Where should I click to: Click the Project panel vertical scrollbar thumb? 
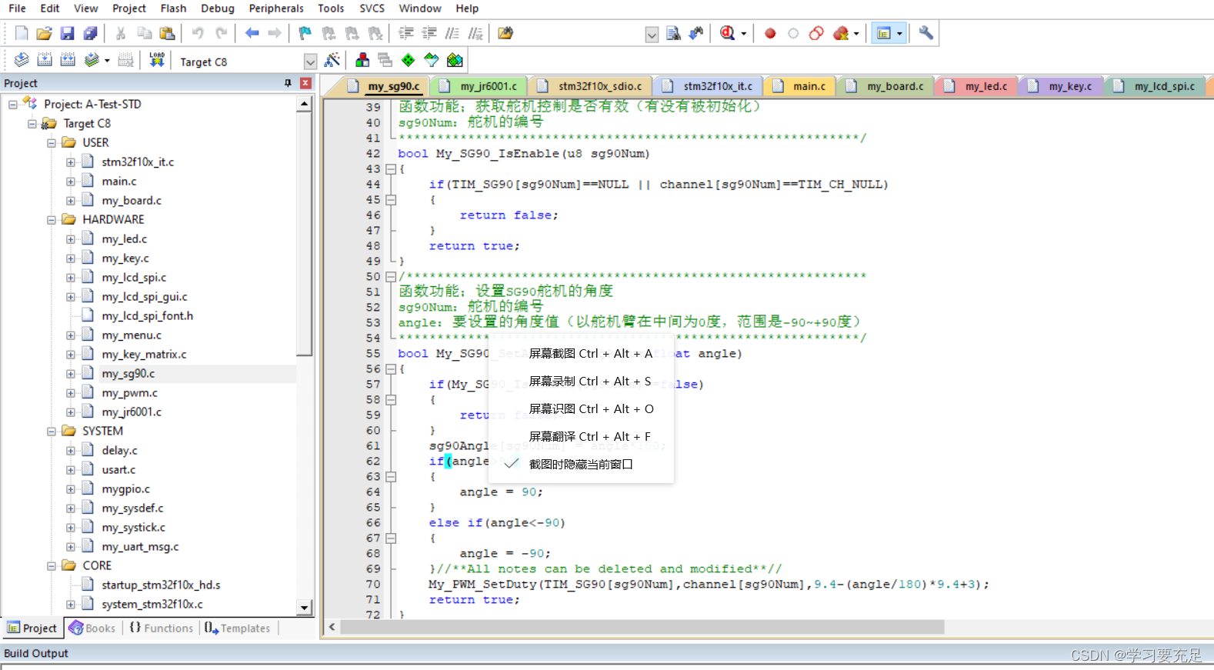click(x=305, y=234)
